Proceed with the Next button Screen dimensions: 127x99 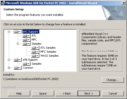click(89, 93)
